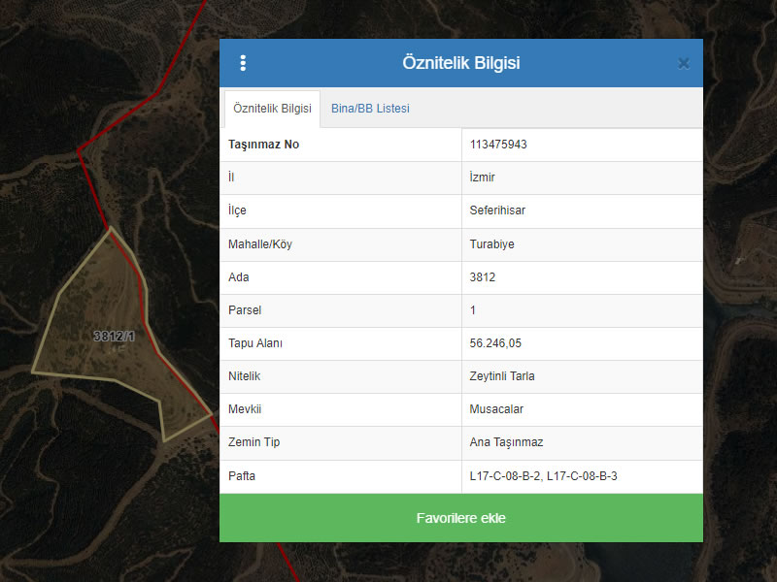The width and height of the screenshot is (777, 582).
Task: Select Musacalar in the Mevkii row
Action: tap(496, 409)
